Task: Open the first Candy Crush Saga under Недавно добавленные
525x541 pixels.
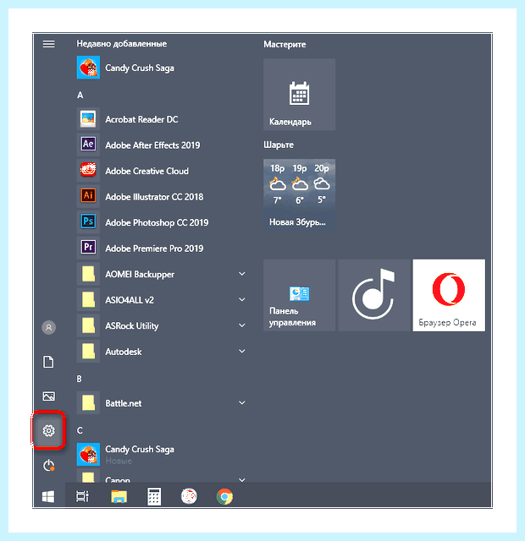Action: (x=161, y=68)
